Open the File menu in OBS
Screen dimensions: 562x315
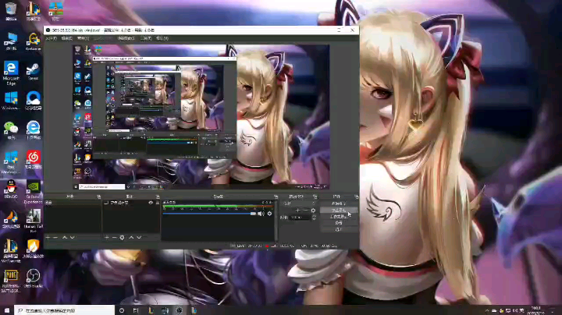(x=51, y=38)
